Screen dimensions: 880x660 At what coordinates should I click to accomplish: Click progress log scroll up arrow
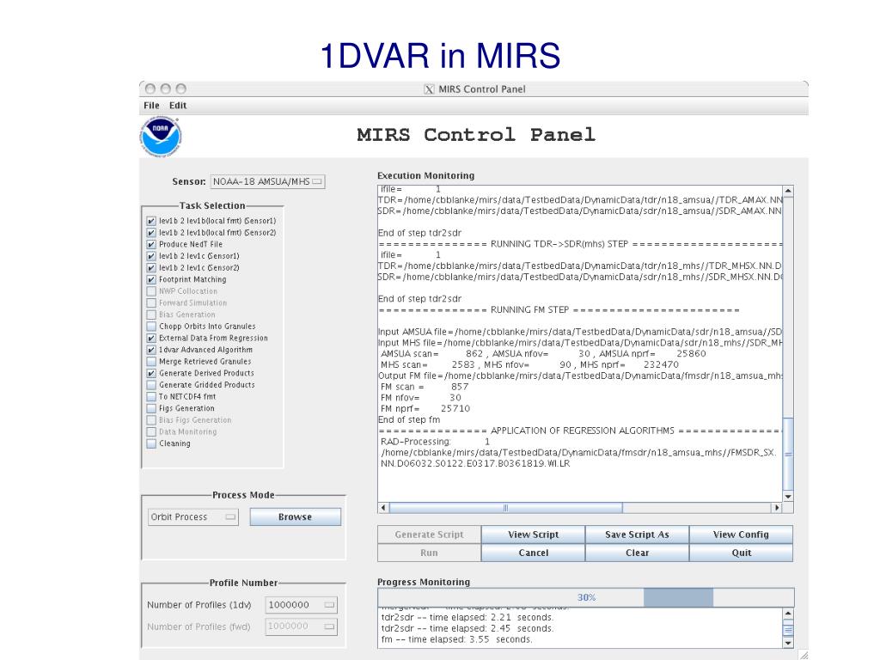(788, 614)
